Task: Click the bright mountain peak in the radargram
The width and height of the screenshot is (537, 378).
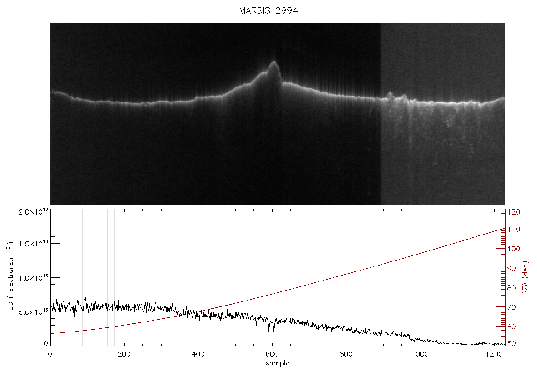Action: tap(274, 70)
